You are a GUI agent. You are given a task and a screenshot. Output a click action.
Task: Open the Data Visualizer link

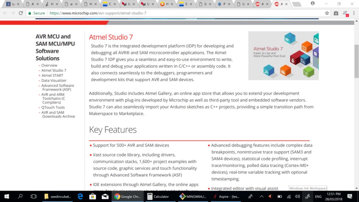coord(54,81)
